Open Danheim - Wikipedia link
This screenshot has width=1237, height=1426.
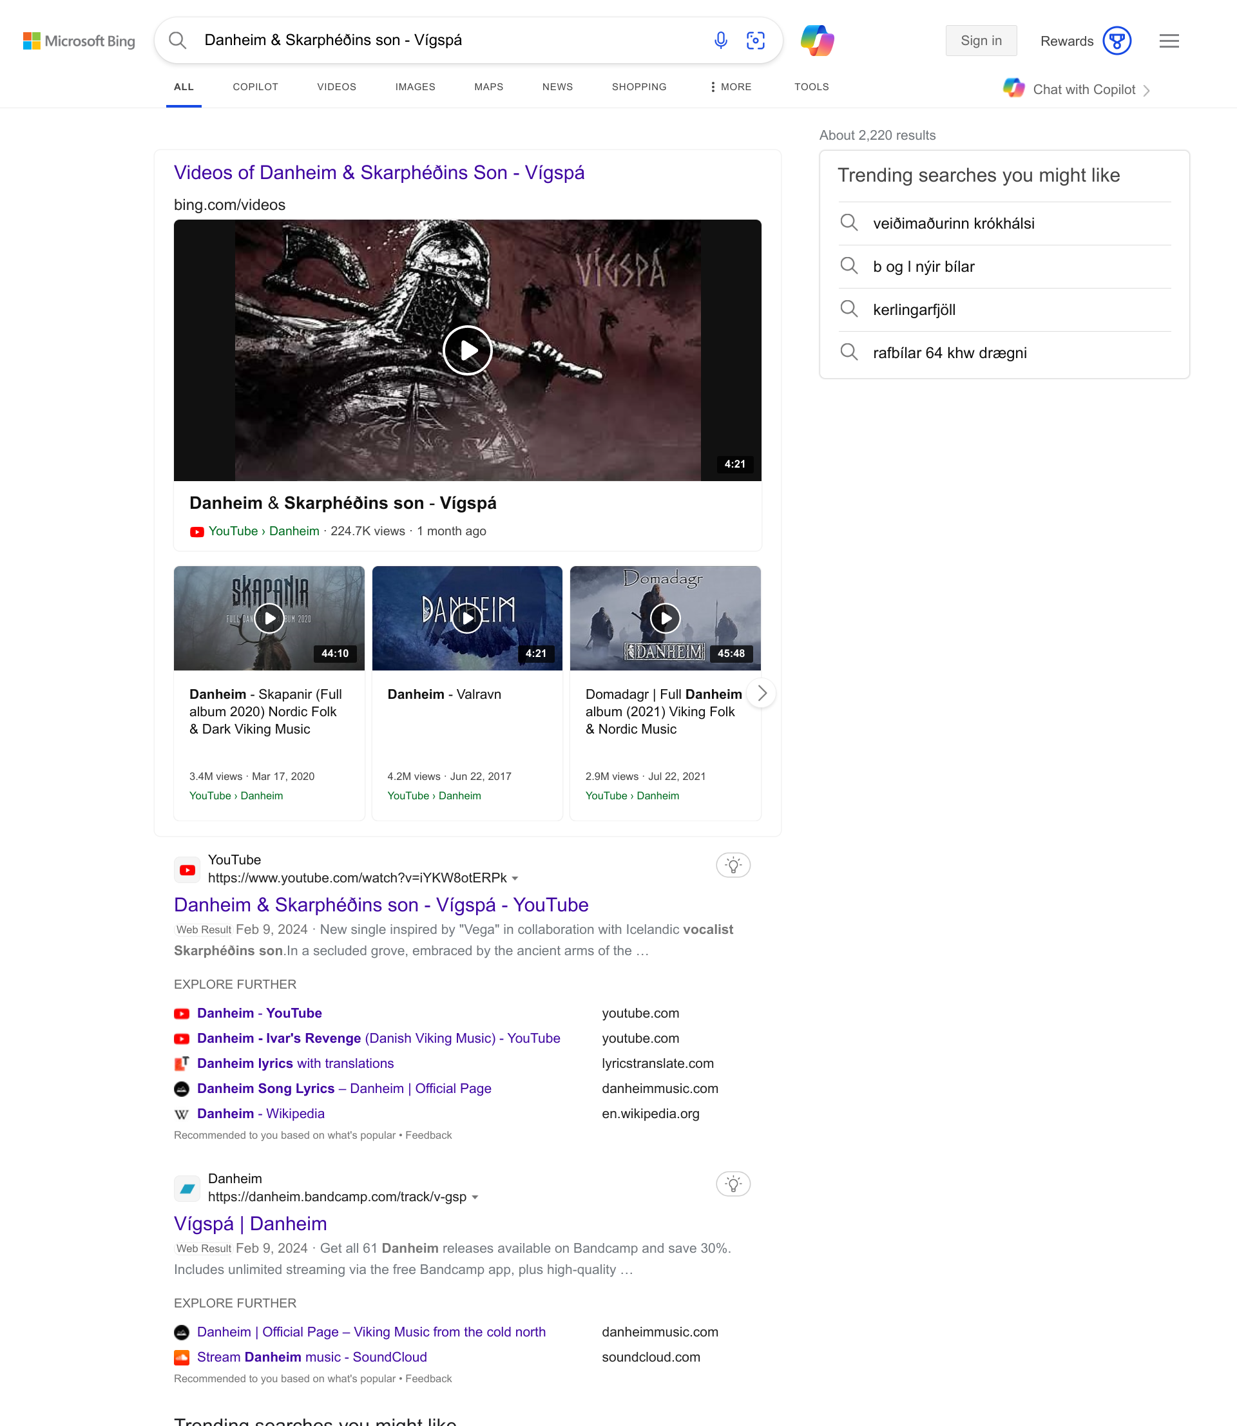click(x=260, y=1114)
